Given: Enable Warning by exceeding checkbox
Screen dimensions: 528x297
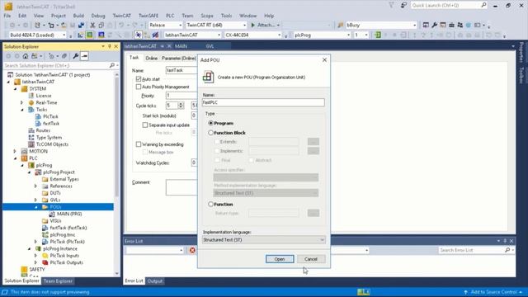Looking at the screenshot, I should pos(139,144).
